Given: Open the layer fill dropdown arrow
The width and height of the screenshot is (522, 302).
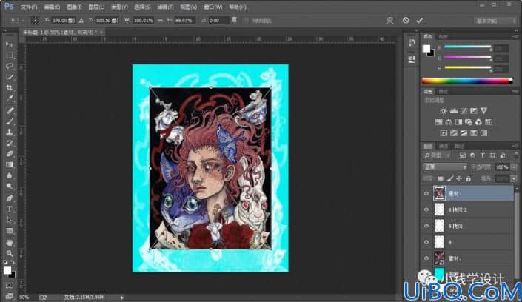Looking at the screenshot, I should pyautogui.click(x=514, y=179).
